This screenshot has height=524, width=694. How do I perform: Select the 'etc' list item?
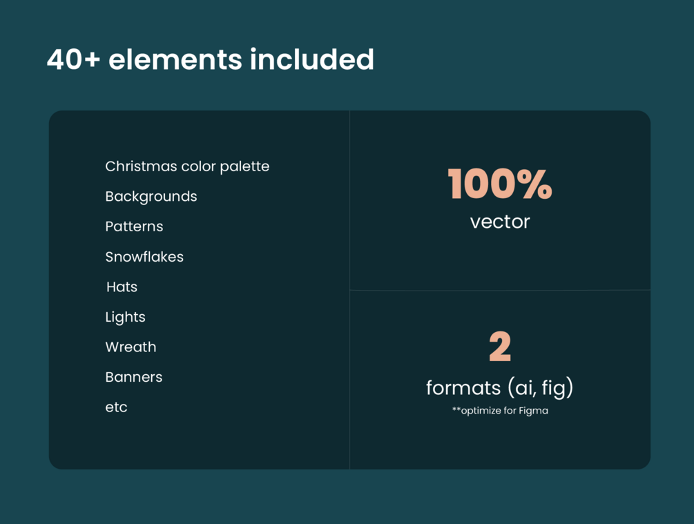116,407
